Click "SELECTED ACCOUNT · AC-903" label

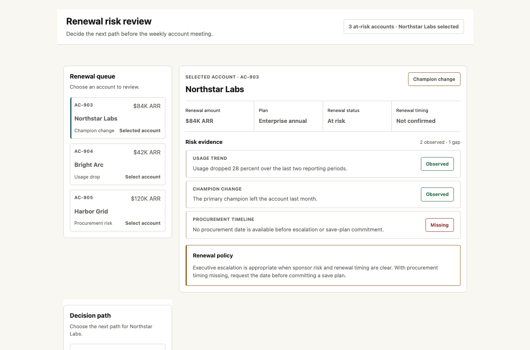tap(222, 77)
